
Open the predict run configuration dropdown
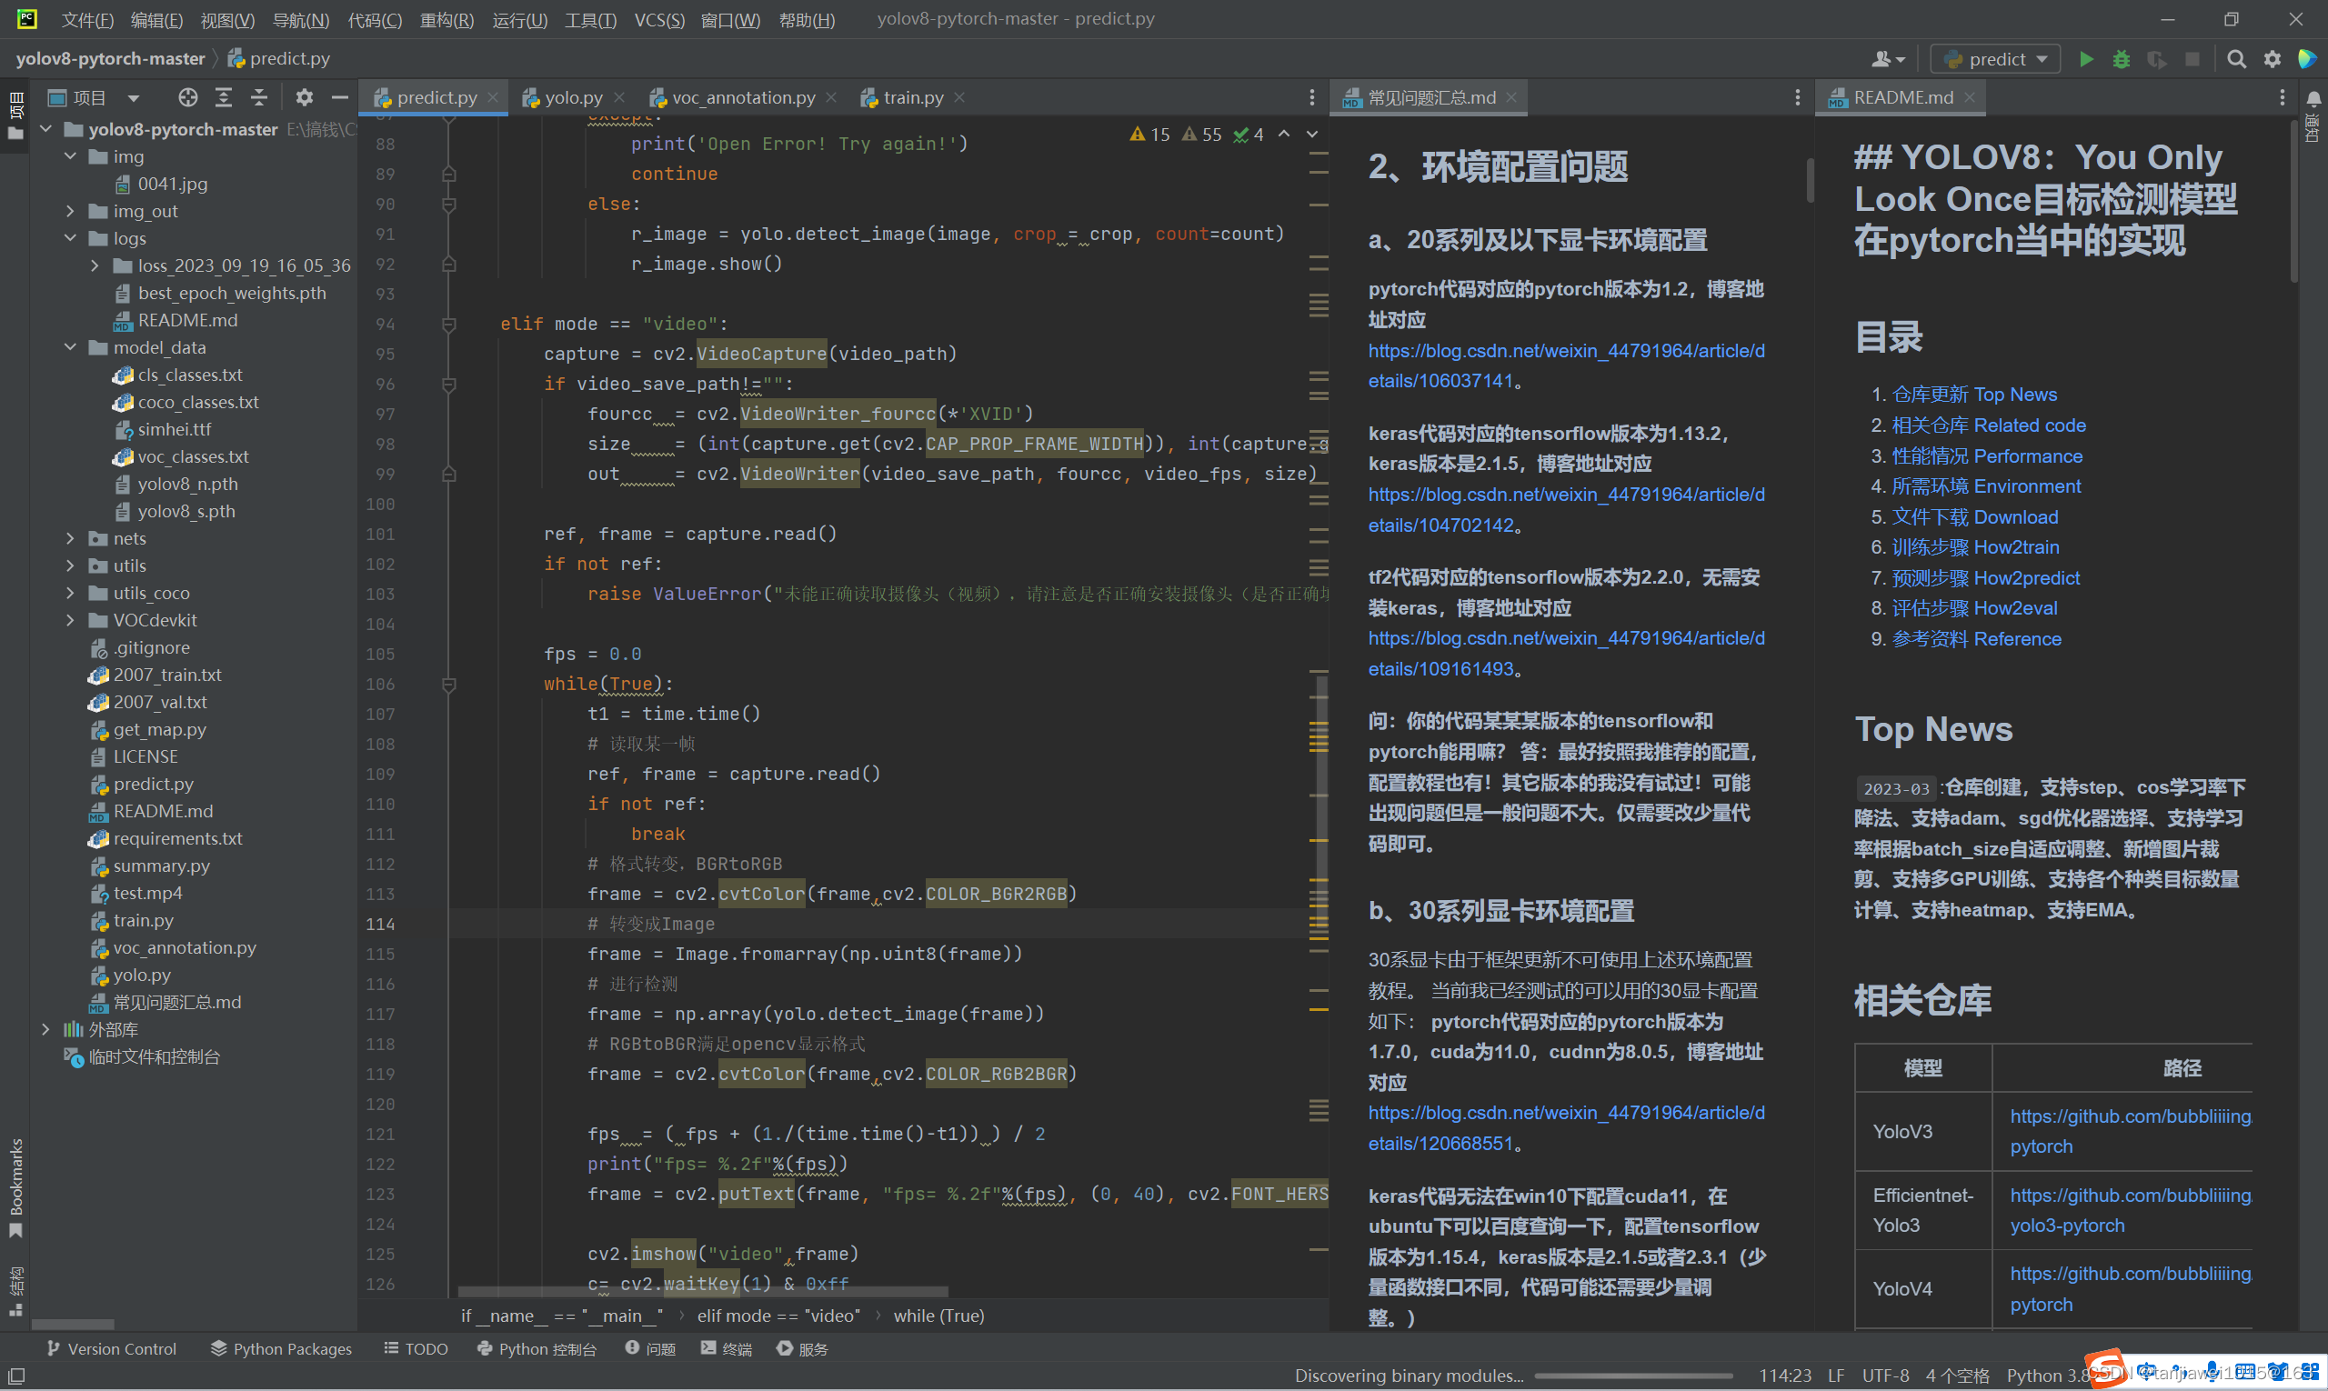1996,59
